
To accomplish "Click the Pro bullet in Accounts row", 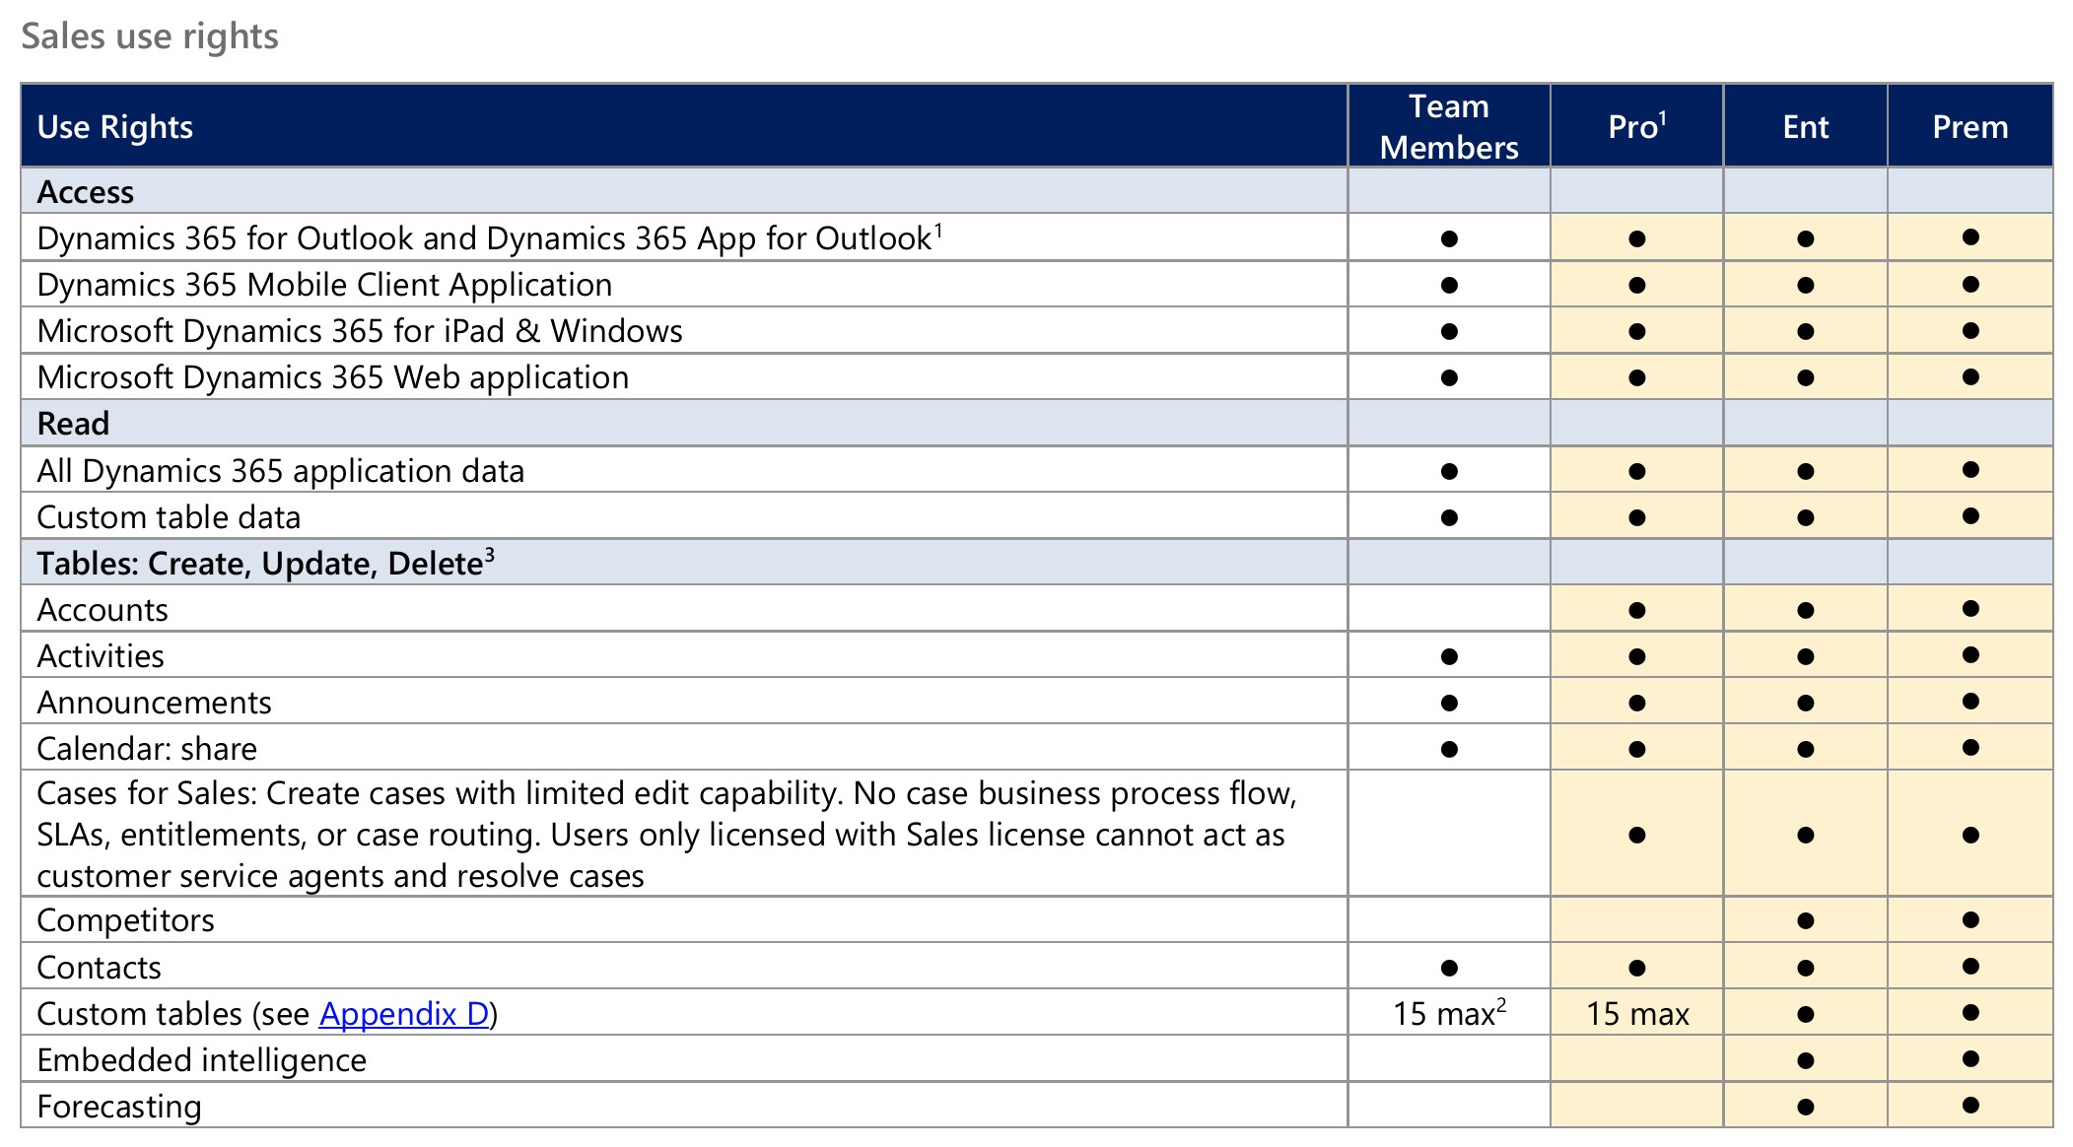I will 1636,610.
